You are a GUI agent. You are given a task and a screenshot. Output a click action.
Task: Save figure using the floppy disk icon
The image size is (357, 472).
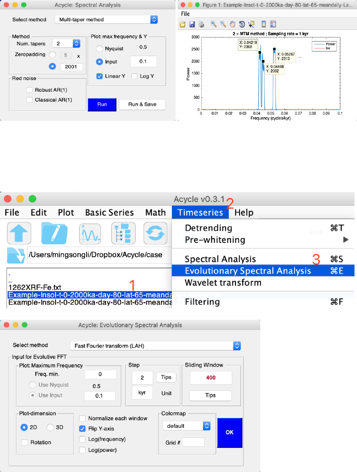coord(192,24)
